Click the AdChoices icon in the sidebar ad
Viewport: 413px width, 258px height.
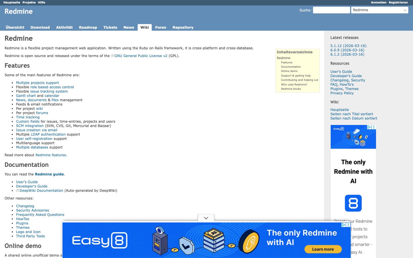pos(369,127)
